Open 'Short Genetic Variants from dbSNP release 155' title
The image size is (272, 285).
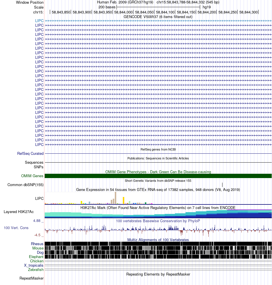(x=158, y=181)
